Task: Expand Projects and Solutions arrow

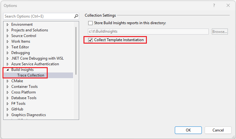Action: (x=8, y=30)
